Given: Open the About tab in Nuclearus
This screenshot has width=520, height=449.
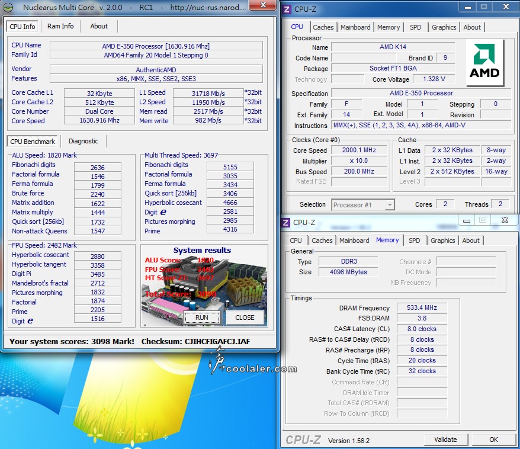Looking at the screenshot, I should [x=99, y=26].
